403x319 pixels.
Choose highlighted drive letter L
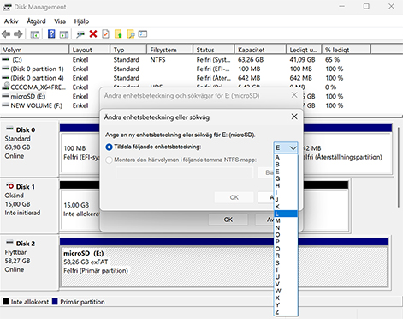coord(286,214)
